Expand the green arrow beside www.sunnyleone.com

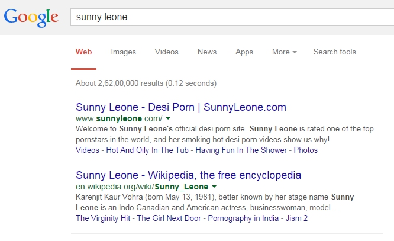click(168, 118)
